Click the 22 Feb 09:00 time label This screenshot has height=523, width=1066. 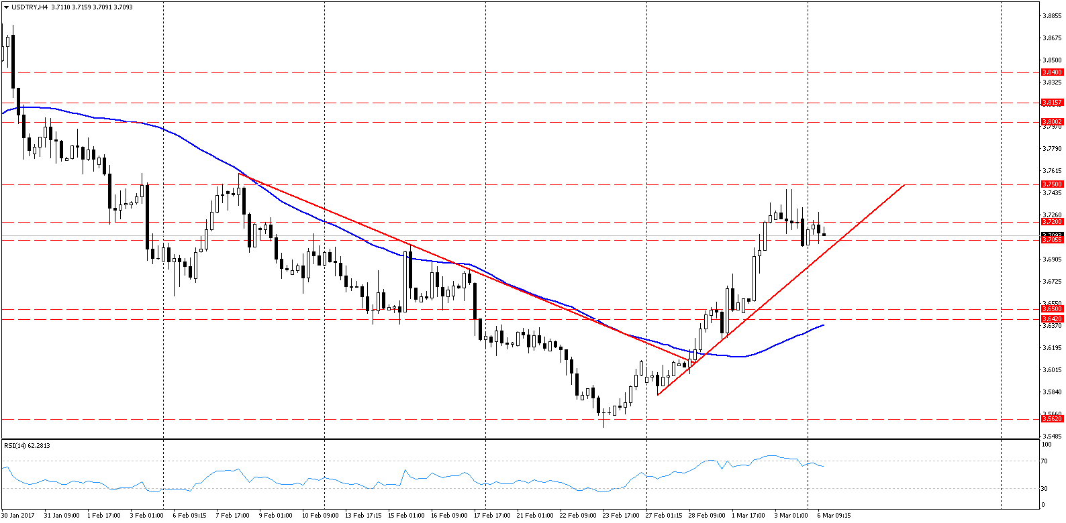pyautogui.click(x=578, y=516)
